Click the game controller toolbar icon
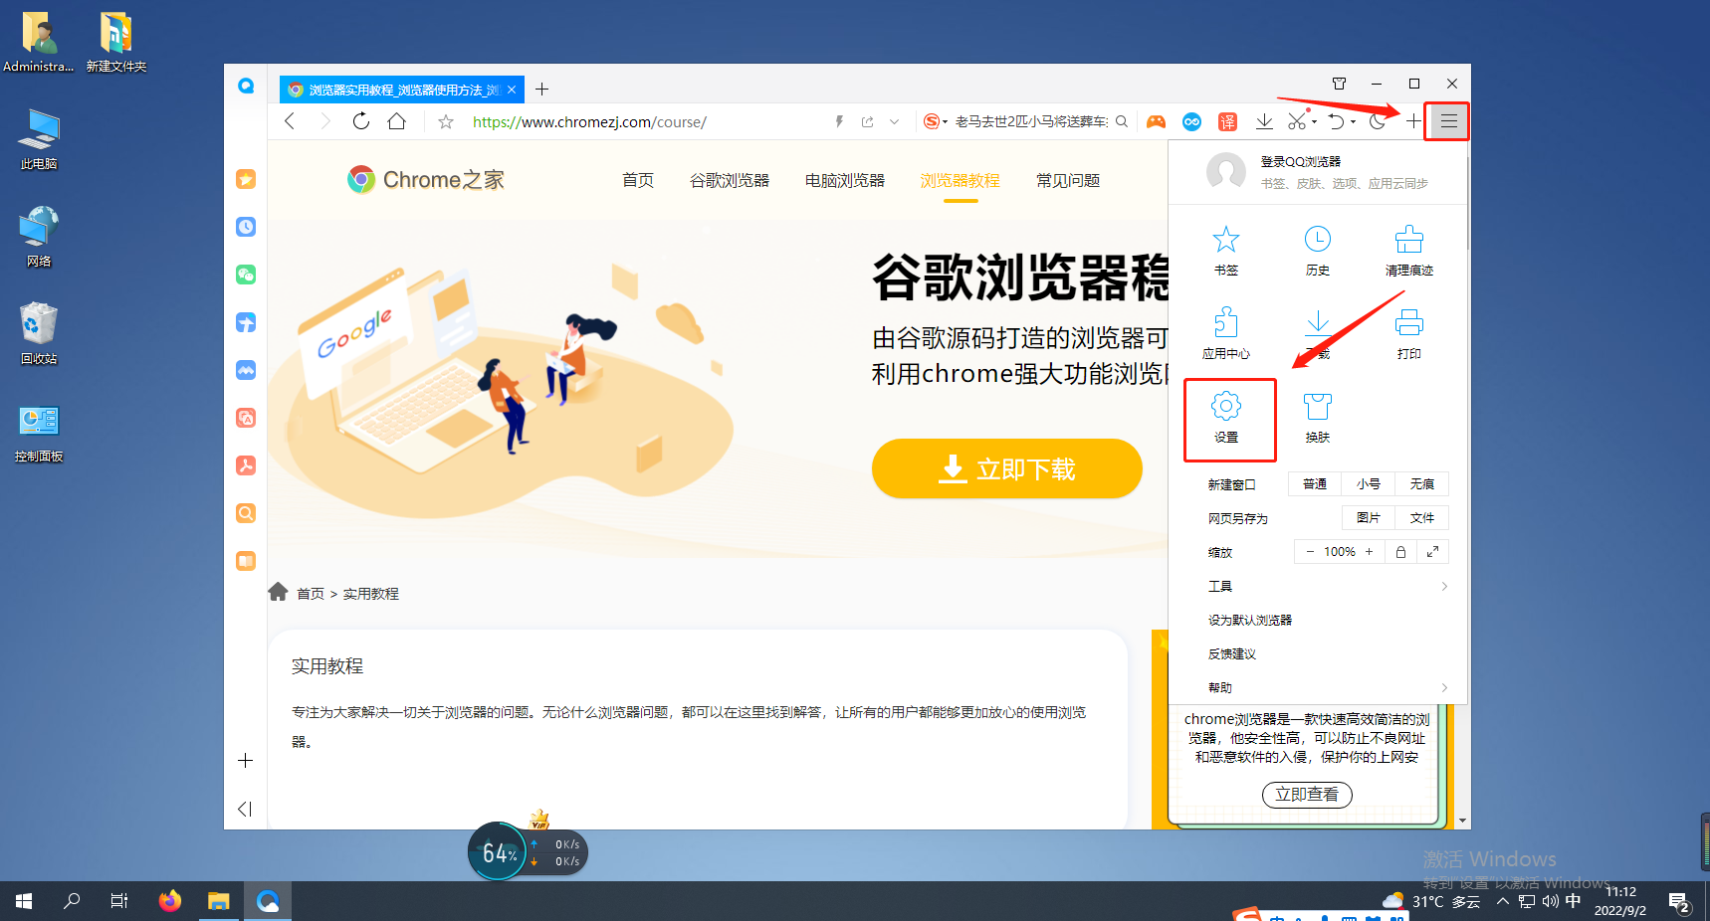 tap(1156, 121)
